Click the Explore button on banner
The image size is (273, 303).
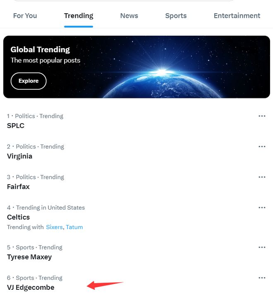[x=29, y=81]
